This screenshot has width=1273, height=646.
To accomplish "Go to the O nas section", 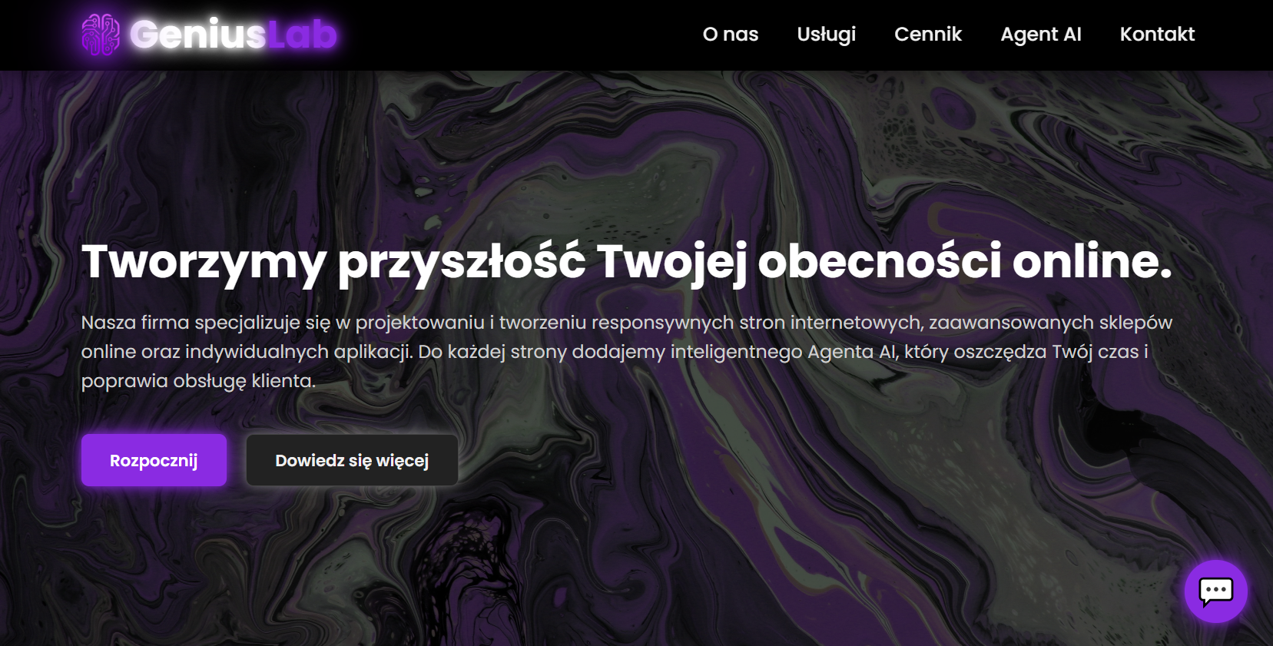I will pos(730,34).
